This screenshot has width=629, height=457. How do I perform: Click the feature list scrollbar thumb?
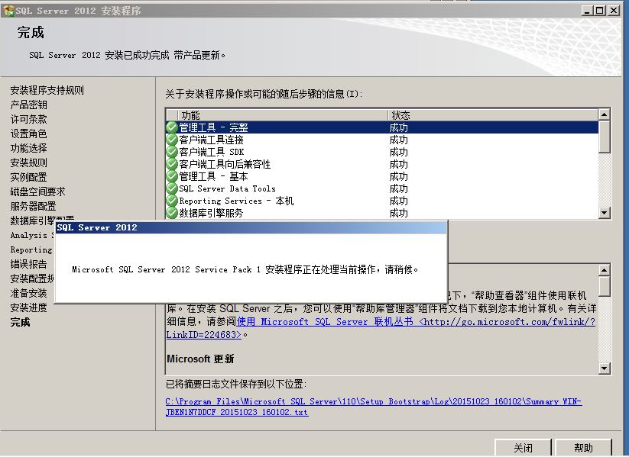[x=604, y=137]
